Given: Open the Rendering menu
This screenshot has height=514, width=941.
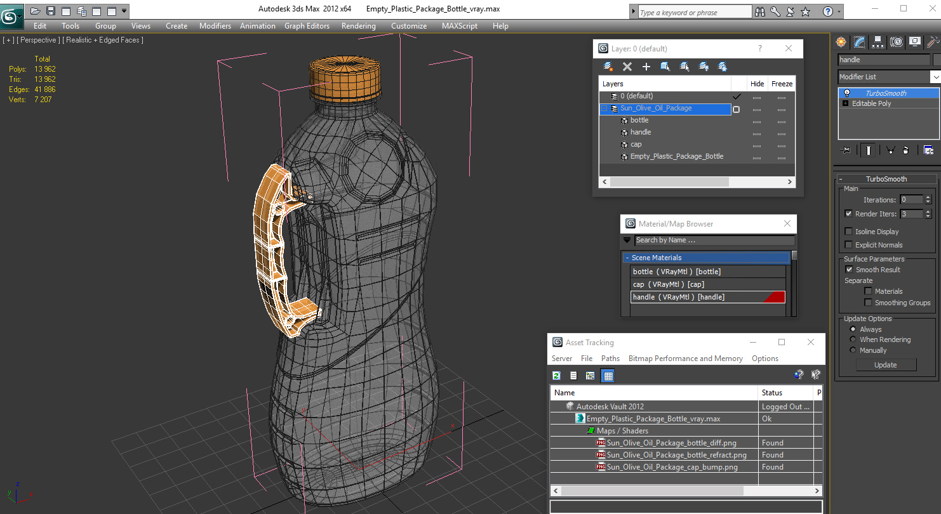Looking at the screenshot, I should pyautogui.click(x=358, y=26).
